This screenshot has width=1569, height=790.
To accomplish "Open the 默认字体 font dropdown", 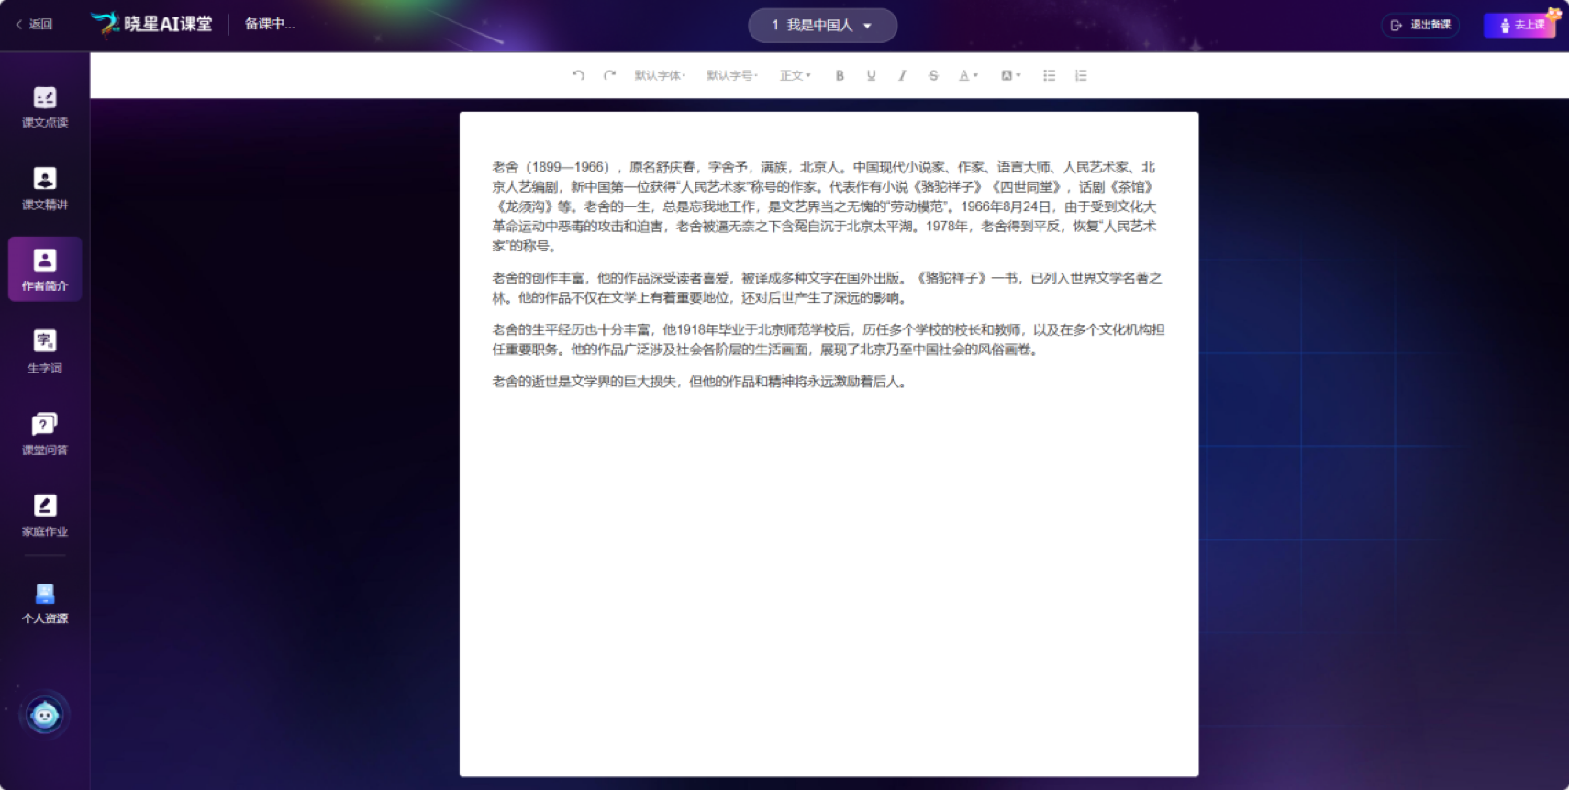I will (660, 75).
